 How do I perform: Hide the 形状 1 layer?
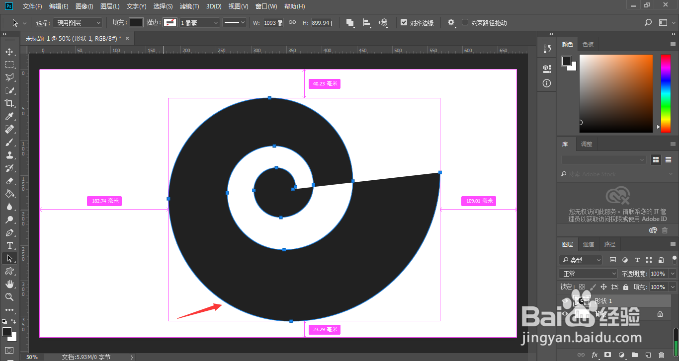click(565, 301)
